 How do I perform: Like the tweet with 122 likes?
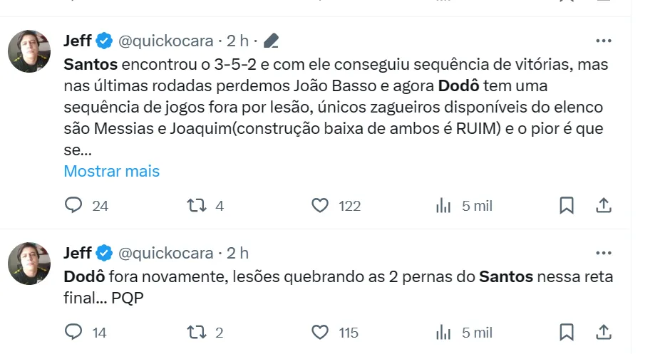click(321, 206)
